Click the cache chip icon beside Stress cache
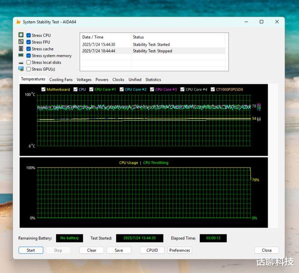This screenshot has width=299, height=273. [x=21, y=48]
